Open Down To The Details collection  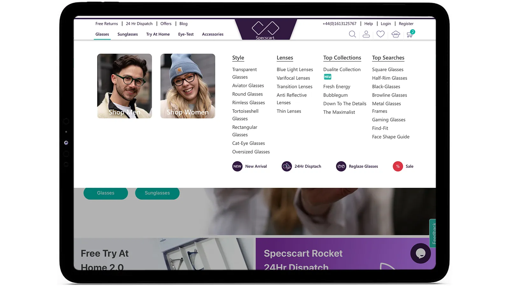(345, 104)
